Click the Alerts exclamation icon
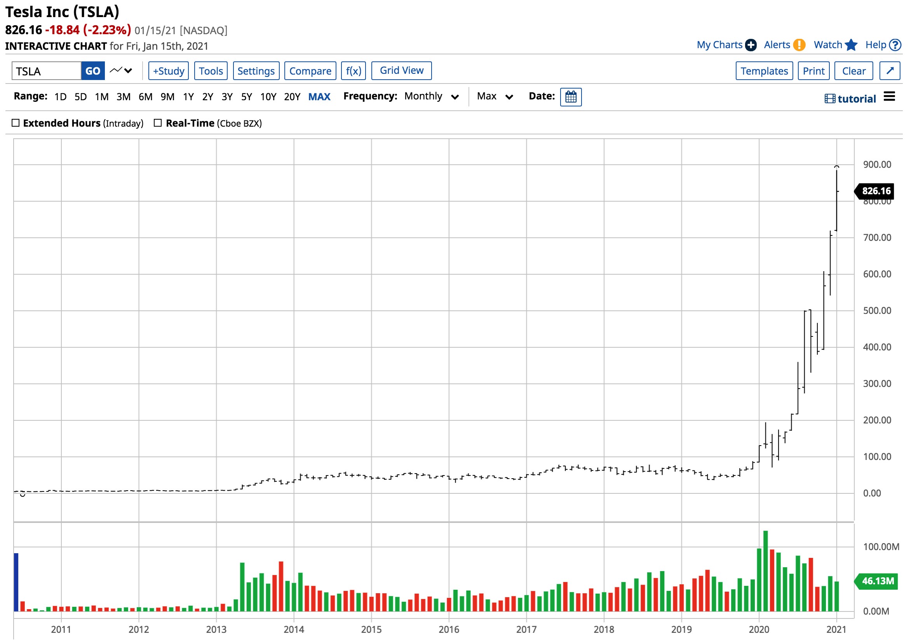 [x=799, y=45]
